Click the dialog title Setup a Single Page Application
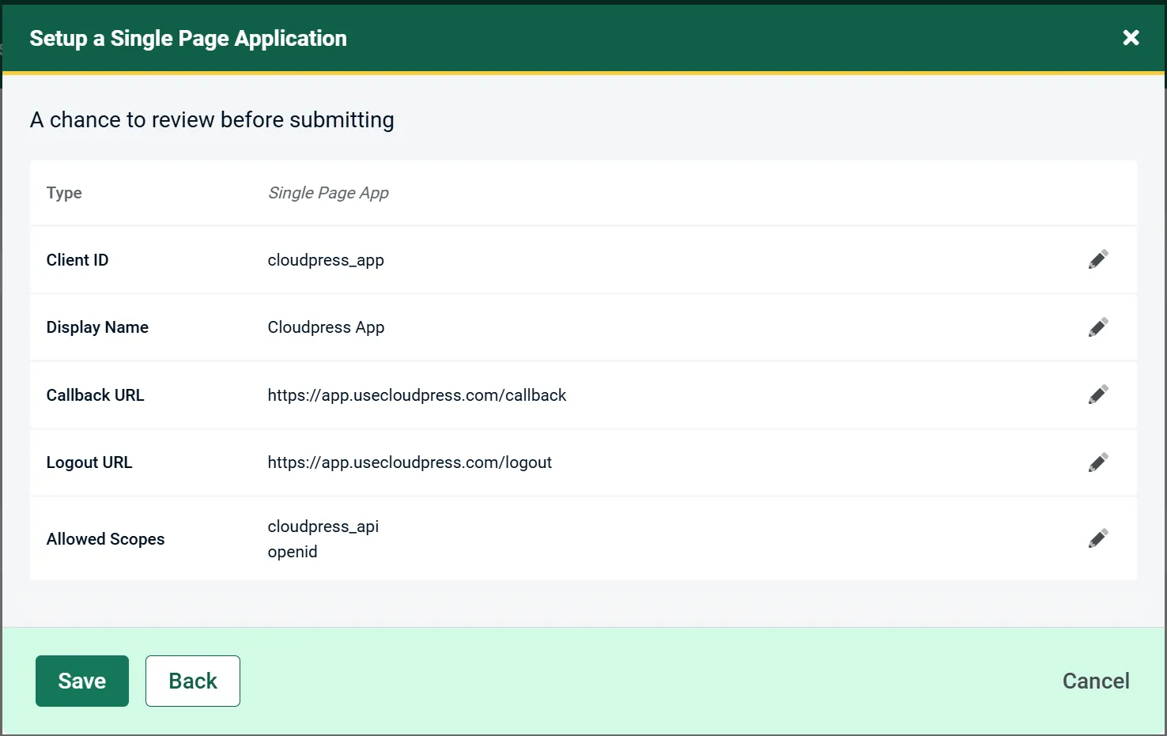 coord(187,37)
